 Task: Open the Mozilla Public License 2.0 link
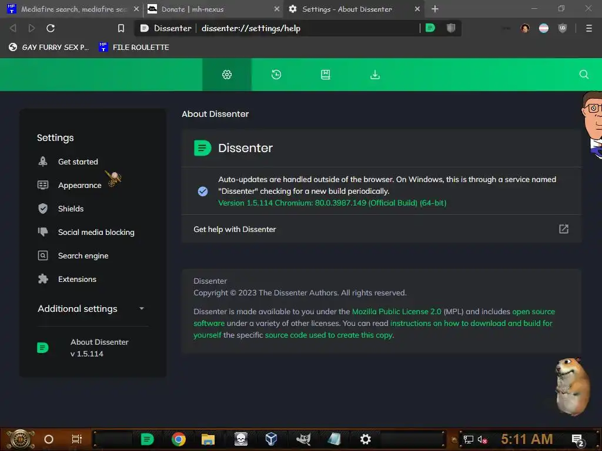pos(397,311)
